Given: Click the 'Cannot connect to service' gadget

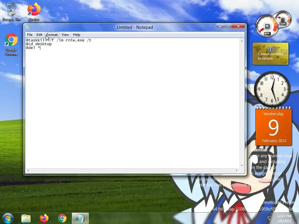Looking at the screenshot, I should [x=270, y=54].
